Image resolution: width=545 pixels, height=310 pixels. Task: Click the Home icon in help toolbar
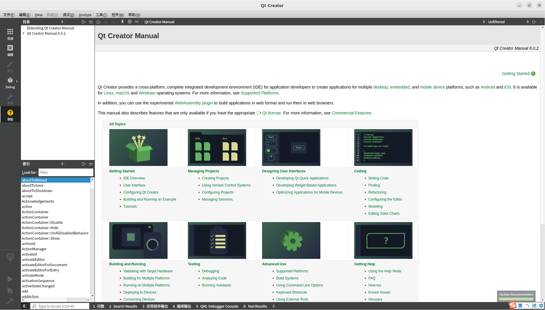pyautogui.click(x=98, y=22)
